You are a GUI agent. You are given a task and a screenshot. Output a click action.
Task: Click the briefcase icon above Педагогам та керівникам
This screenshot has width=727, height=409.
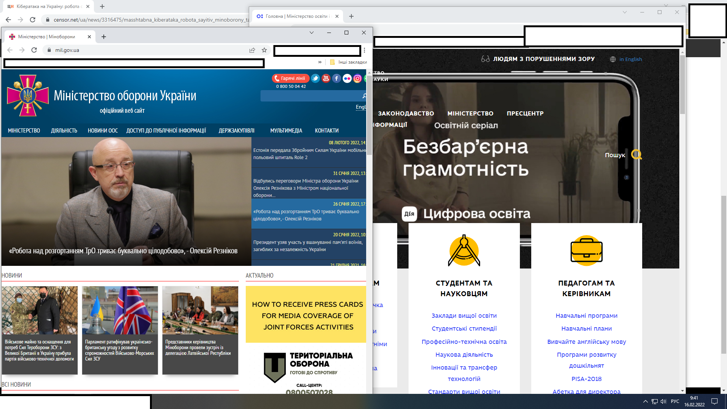point(587,251)
